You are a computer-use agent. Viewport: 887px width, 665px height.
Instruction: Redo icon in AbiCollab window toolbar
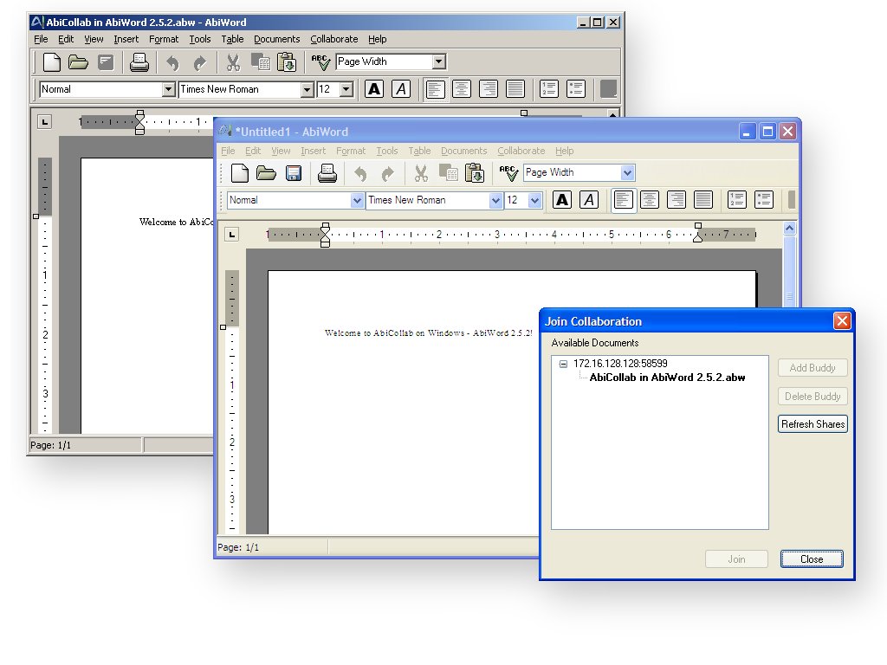click(200, 62)
